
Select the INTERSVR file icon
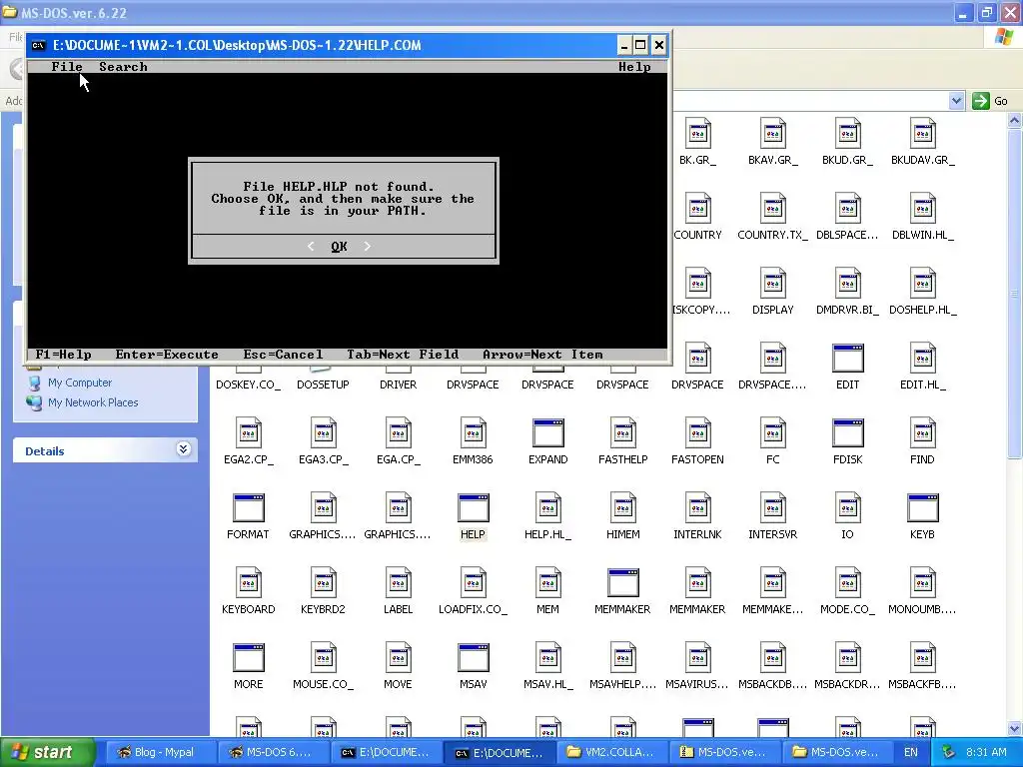[772, 508]
